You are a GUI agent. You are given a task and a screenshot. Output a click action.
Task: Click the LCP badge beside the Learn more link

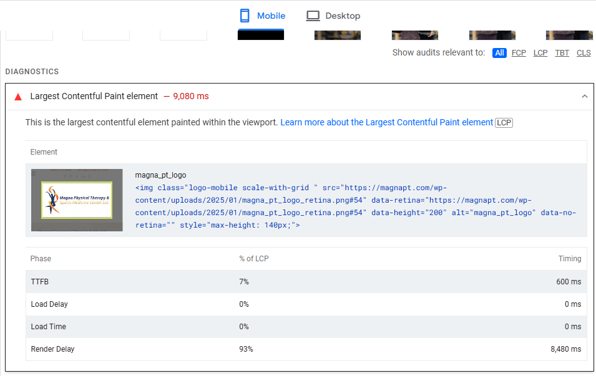point(504,123)
